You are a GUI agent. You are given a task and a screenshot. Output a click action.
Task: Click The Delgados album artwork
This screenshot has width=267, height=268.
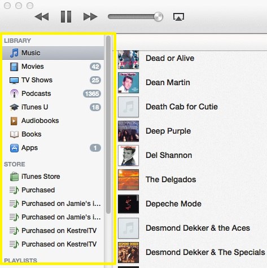pyautogui.click(x=128, y=180)
